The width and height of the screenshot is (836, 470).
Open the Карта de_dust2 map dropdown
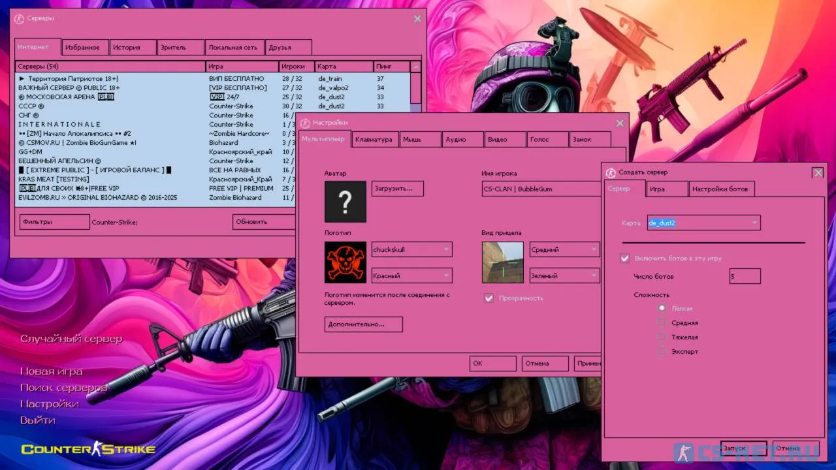coord(704,223)
